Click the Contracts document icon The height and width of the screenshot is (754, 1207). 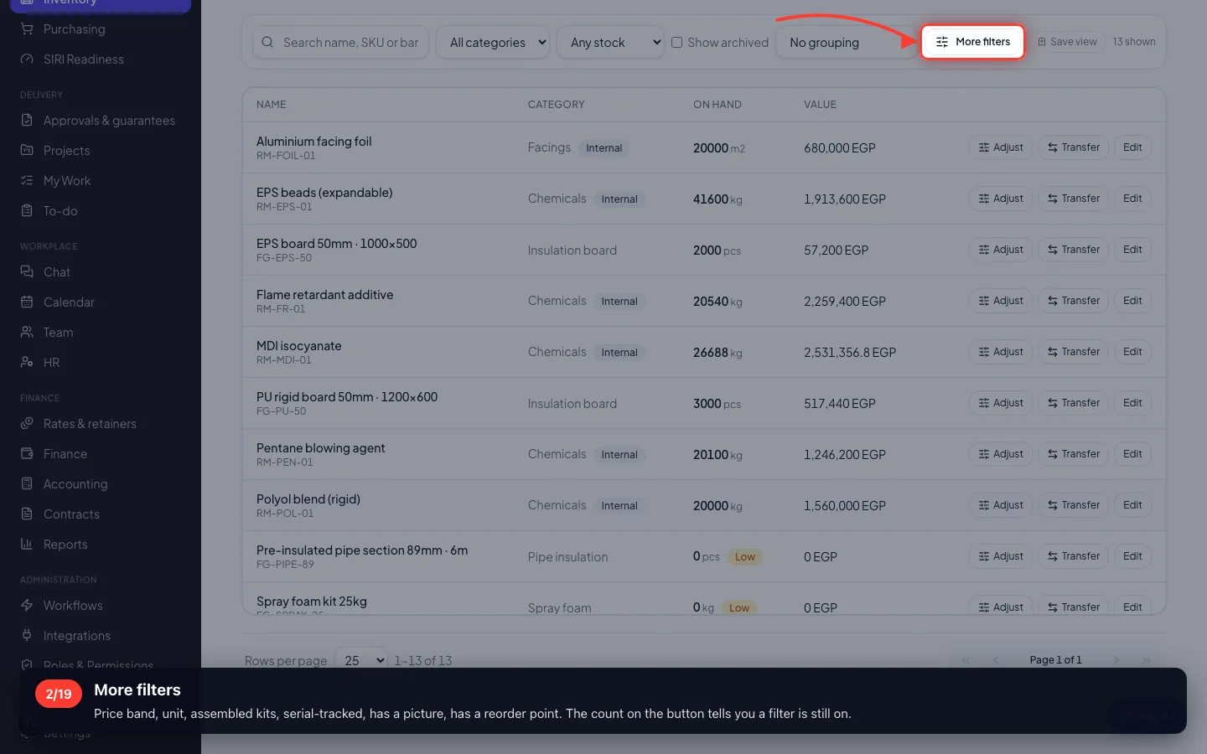[27, 514]
